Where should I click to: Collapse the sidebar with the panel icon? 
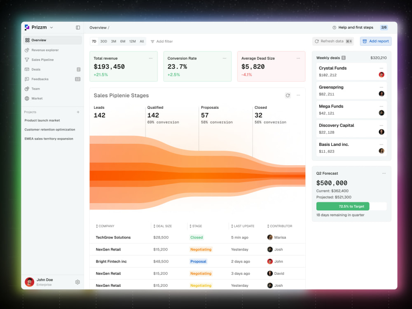coord(78,28)
